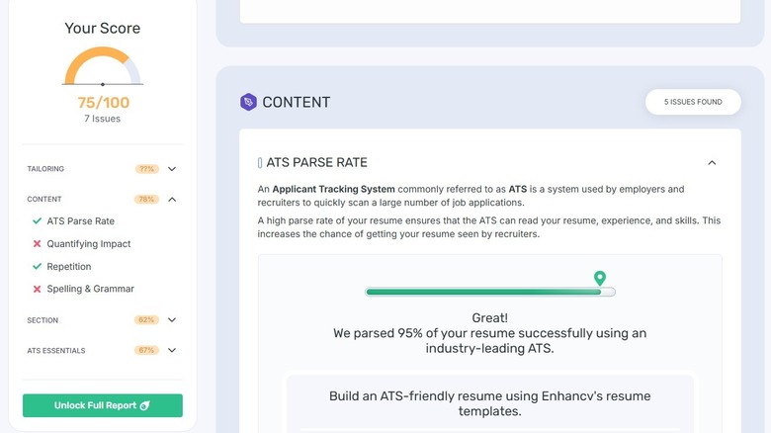Collapse the CONTENT category in the sidebar
Viewport: 771px width, 433px height.
coord(172,199)
